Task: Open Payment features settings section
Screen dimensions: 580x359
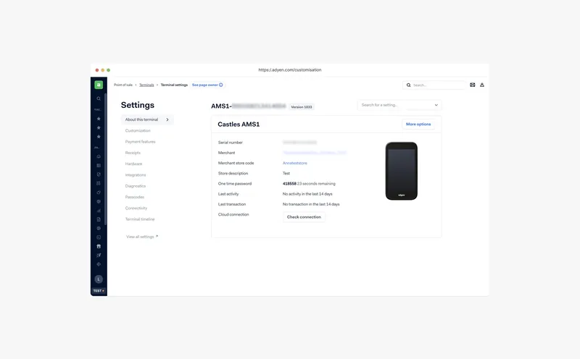Action: pyautogui.click(x=140, y=141)
